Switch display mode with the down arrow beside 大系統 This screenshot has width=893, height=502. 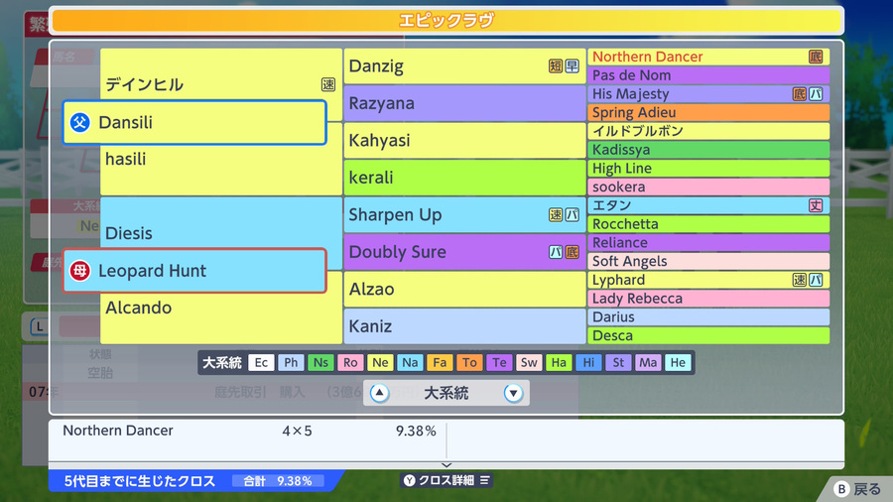point(513,393)
